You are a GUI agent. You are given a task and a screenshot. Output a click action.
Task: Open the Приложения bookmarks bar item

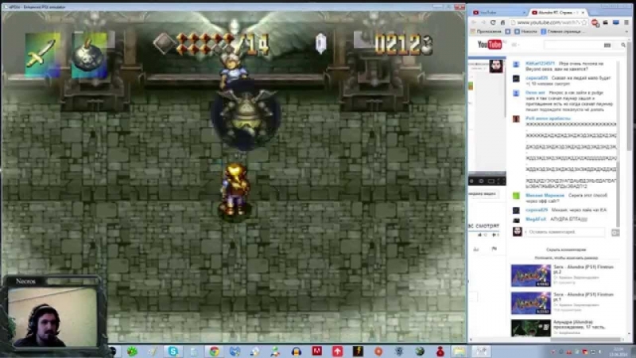tap(486, 31)
